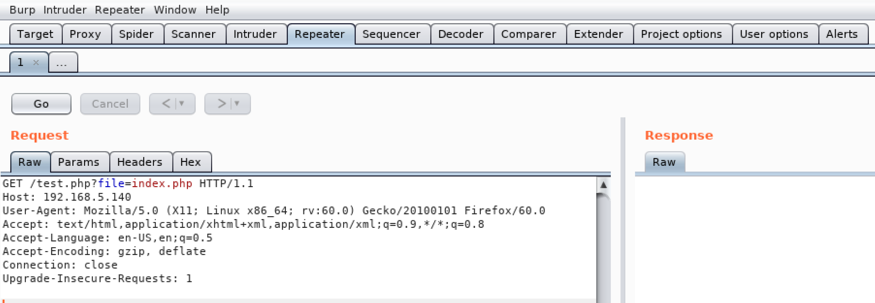Open Project options settings
The width and height of the screenshot is (875, 303).
(x=681, y=34)
